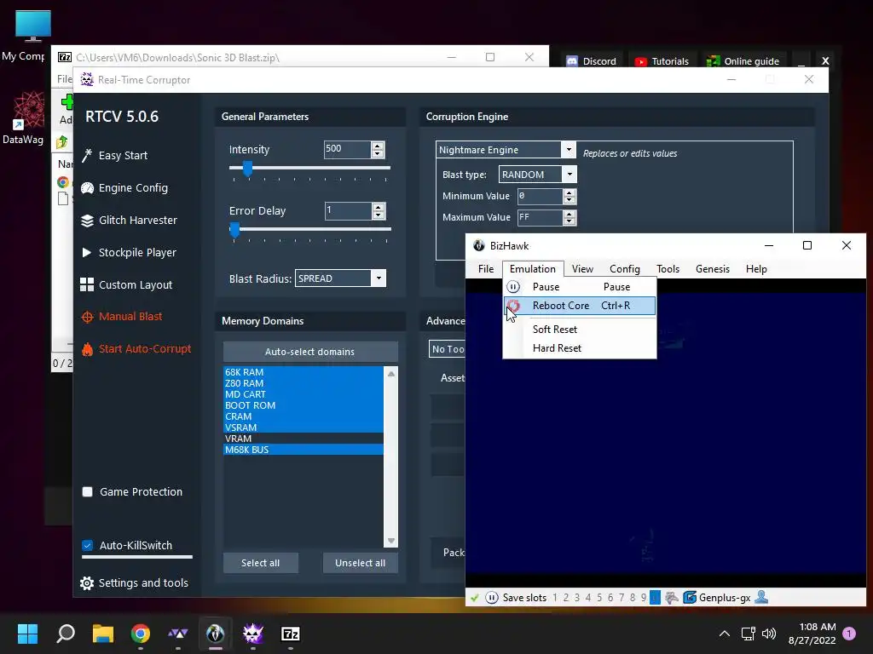This screenshot has width=873, height=654.
Task: Open the DataWag desktop shortcut
Action: click(28, 110)
